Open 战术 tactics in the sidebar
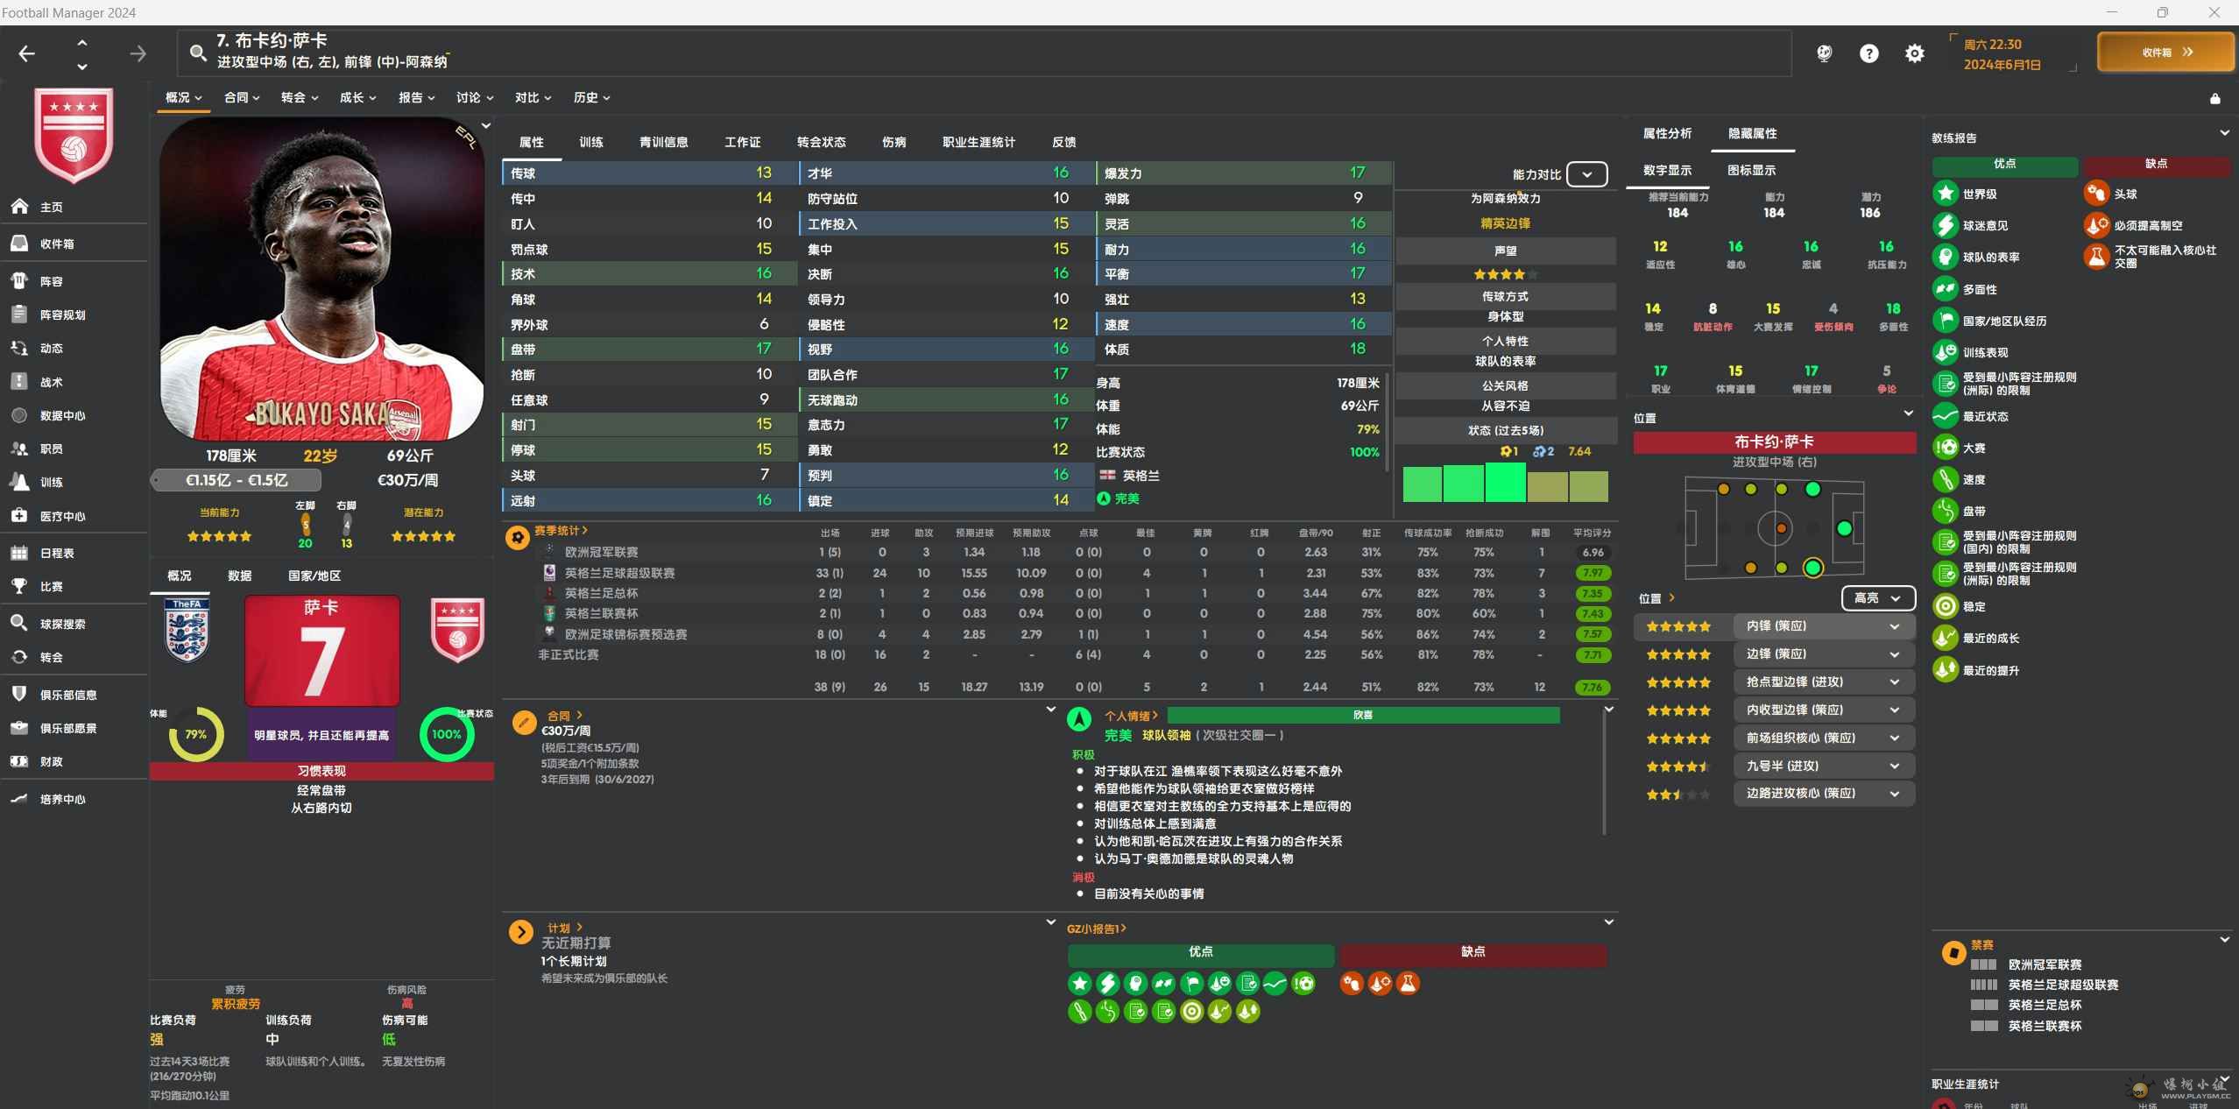Viewport: 2239px width, 1109px height. tap(51, 382)
